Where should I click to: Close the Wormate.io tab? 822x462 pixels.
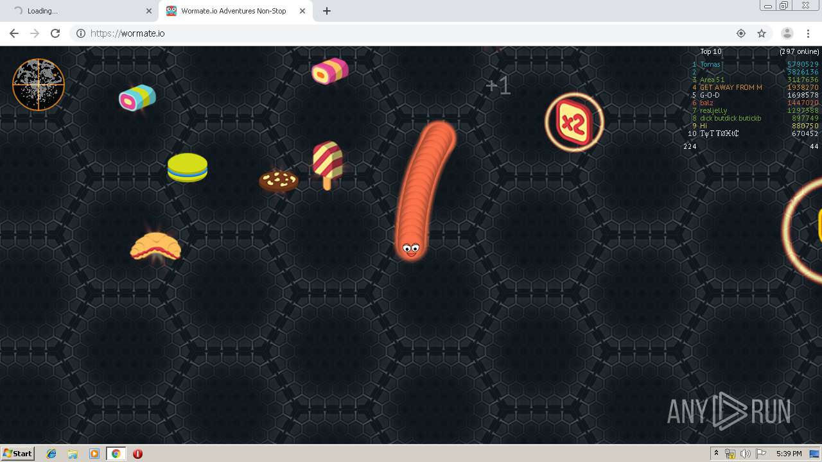point(302,11)
